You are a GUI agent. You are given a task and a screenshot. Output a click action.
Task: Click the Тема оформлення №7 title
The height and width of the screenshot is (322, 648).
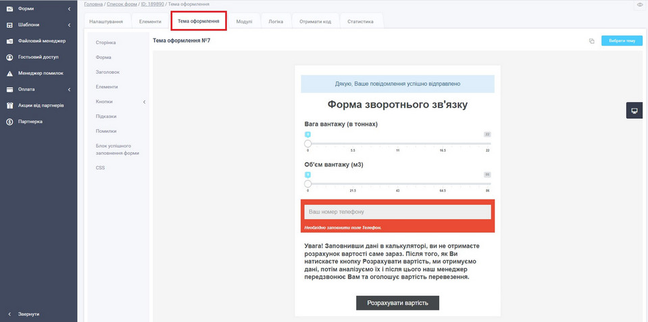pos(181,41)
